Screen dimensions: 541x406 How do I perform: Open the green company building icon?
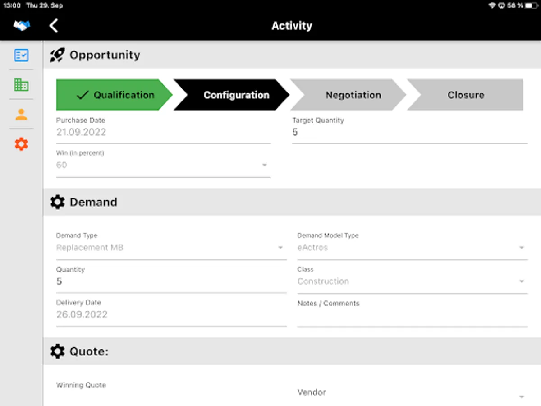pos(21,84)
